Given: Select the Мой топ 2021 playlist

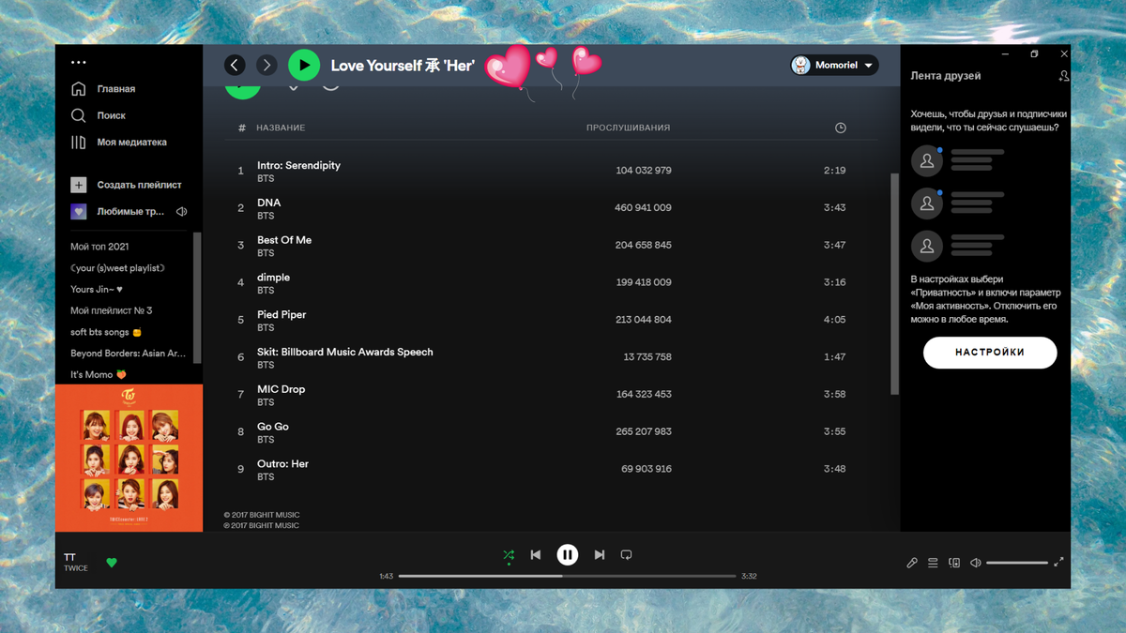Looking at the screenshot, I should [99, 245].
